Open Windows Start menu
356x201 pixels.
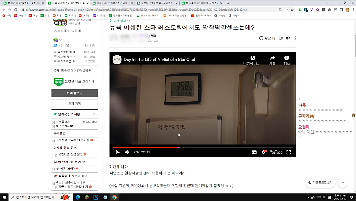4,197
